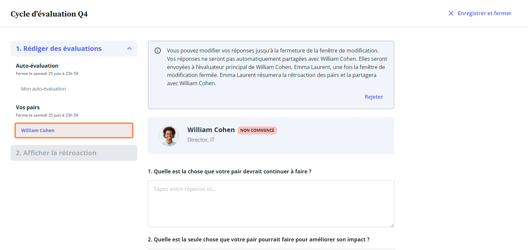Focus the Tapez votre réponse ici text box
The height and width of the screenshot is (250, 528).
click(271, 204)
